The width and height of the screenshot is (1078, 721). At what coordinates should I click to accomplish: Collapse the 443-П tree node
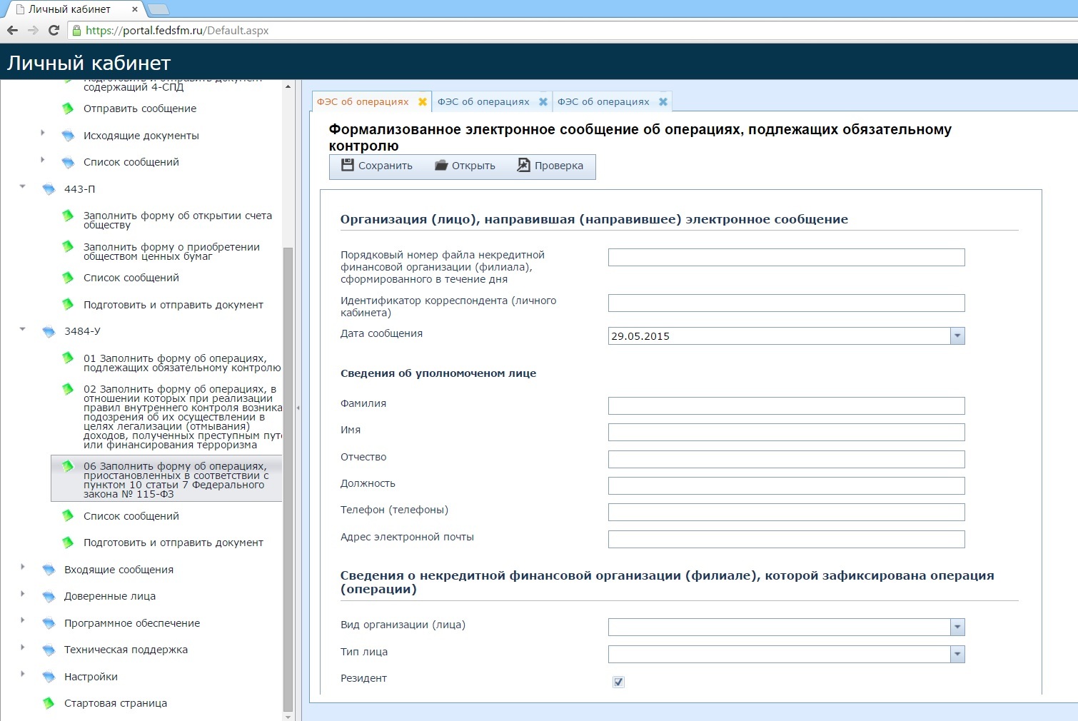(x=22, y=187)
